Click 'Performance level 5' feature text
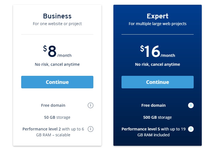214x148 pixels. coord(141,129)
